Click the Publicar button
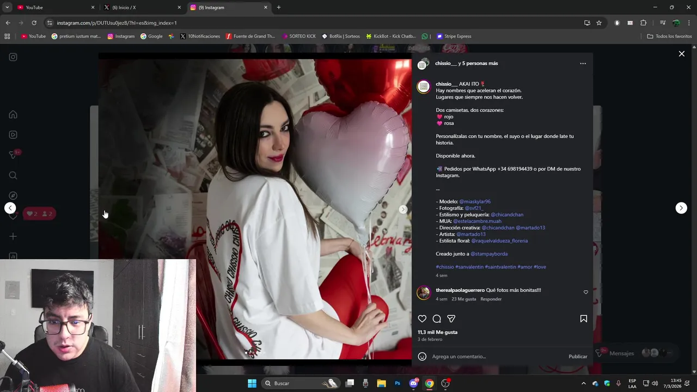697x392 pixels. click(x=578, y=357)
